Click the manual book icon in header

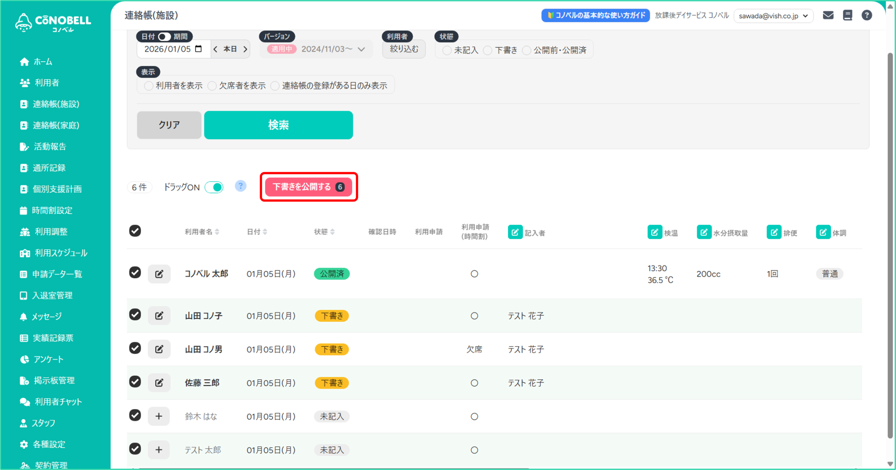coord(847,15)
